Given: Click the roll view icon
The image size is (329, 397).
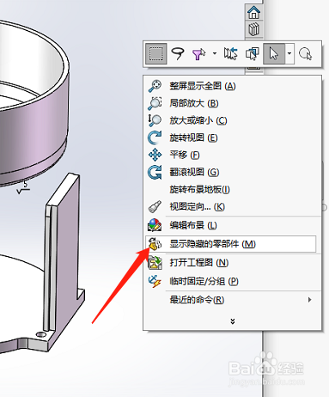Looking at the screenshot, I should coord(155,172).
